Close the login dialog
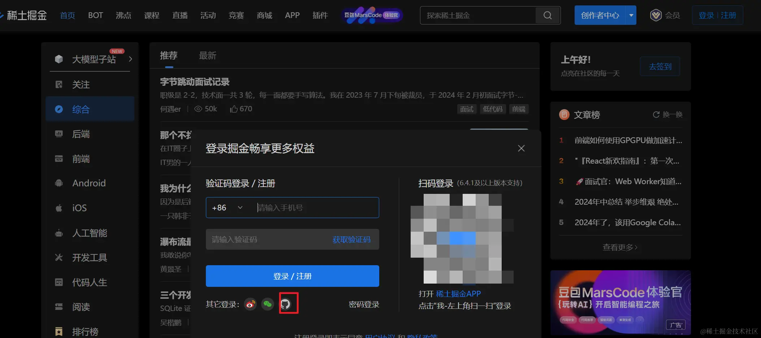This screenshot has height=338, width=761. click(x=521, y=148)
